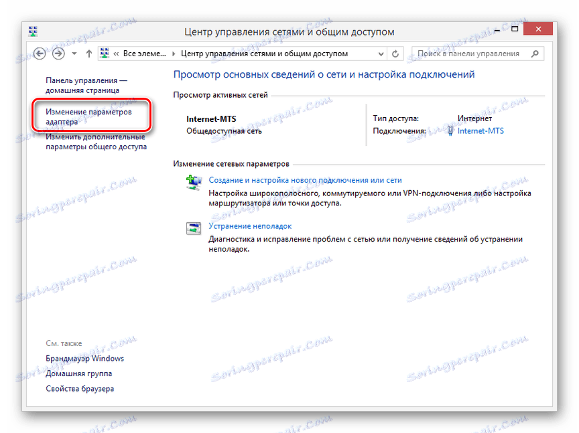Expand the breadcrumb overflow chevron «
The height and width of the screenshot is (433, 579).
coord(116,54)
